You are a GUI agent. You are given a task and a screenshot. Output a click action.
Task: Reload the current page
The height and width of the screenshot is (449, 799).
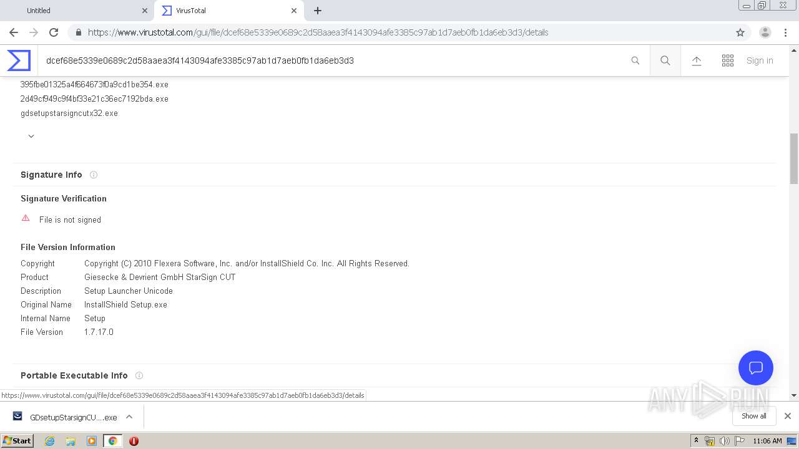pyautogui.click(x=54, y=32)
